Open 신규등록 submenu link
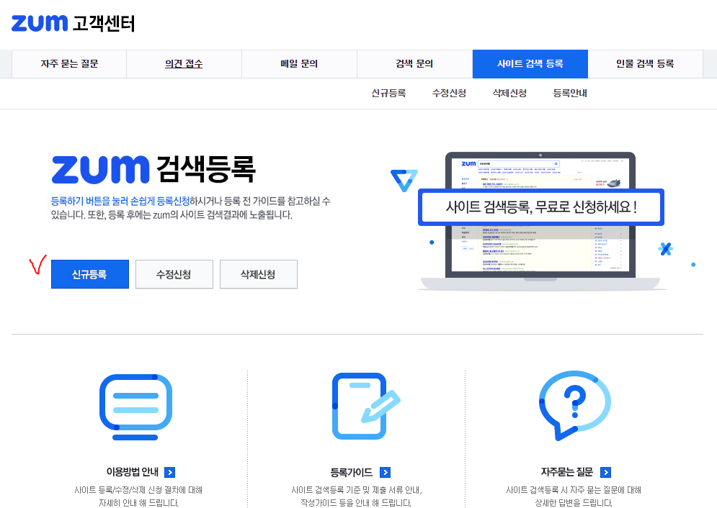This screenshot has width=717, height=508. (388, 93)
